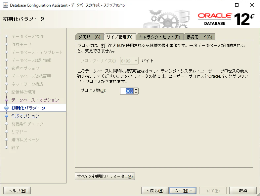Proceed with the 次へ(N) button
This screenshot has width=260, height=196.
point(183,190)
